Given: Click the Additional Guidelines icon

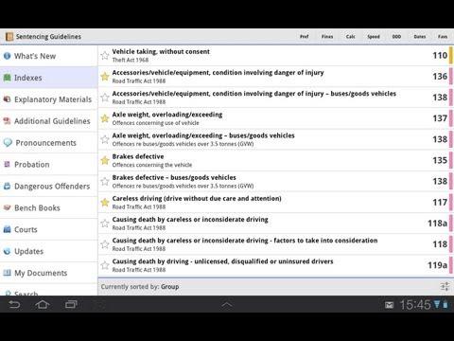Looking at the screenshot, I should [7, 121].
